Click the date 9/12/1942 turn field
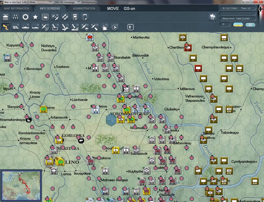Image resolution: width=264 pixels, height=202 pixels. [237, 8]
